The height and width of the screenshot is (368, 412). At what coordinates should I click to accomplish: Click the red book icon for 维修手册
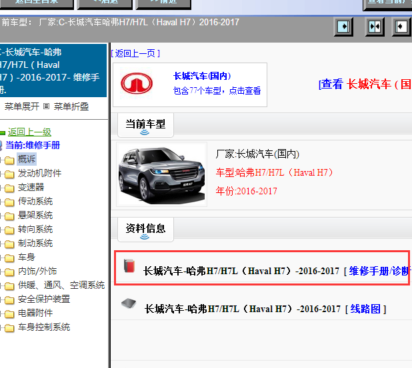point(129,266)
